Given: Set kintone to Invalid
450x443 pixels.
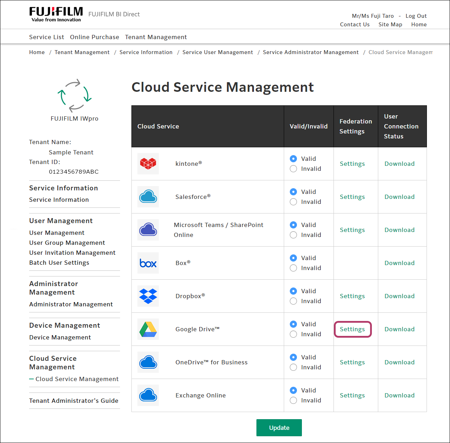Looking at the screenshot, I should pos(293,169).
